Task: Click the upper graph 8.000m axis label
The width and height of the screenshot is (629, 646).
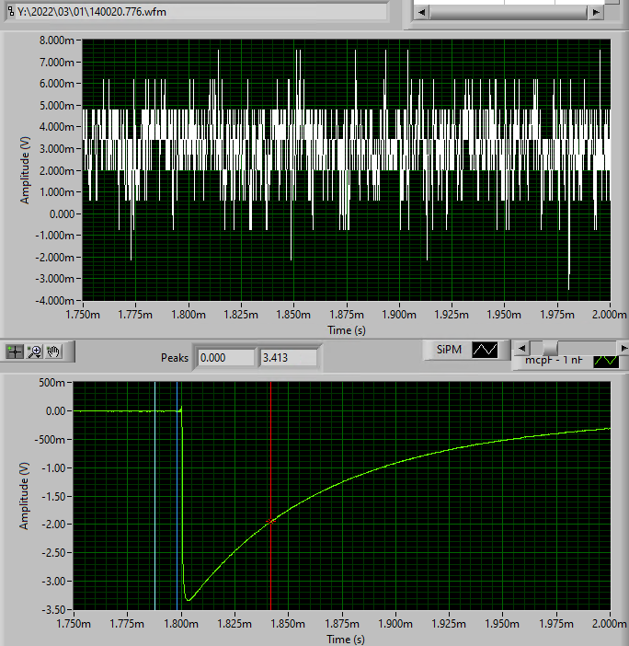Action: point(57,40)
